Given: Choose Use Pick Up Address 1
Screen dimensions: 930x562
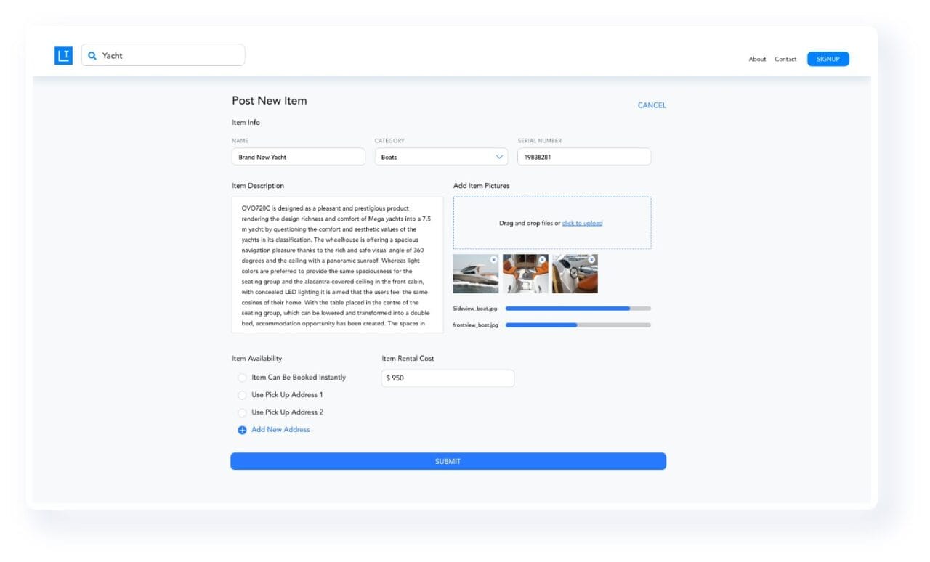Looking at the screenshot, I should pyautogui.click(x=242, y=395).
